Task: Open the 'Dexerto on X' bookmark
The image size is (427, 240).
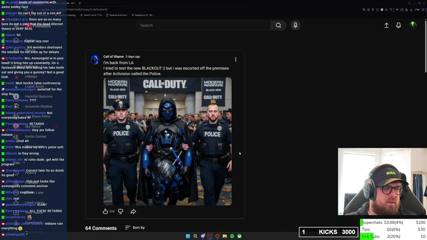Action: click(x=143, y=15)
